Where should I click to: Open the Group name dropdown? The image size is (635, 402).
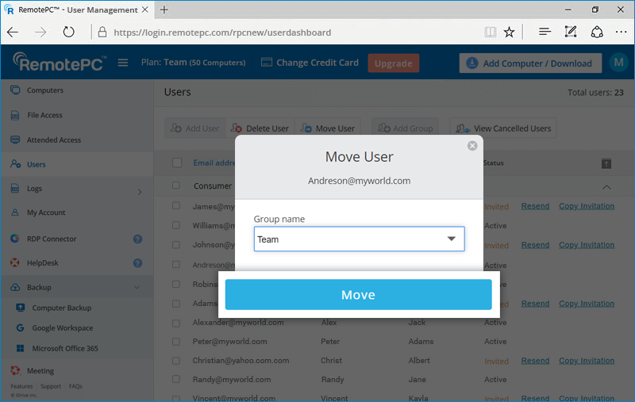(359, 239)
